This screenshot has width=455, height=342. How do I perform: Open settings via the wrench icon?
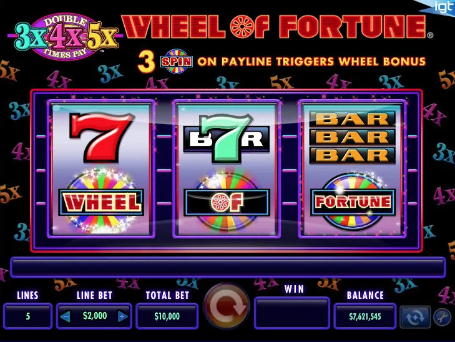pos(443,317)
